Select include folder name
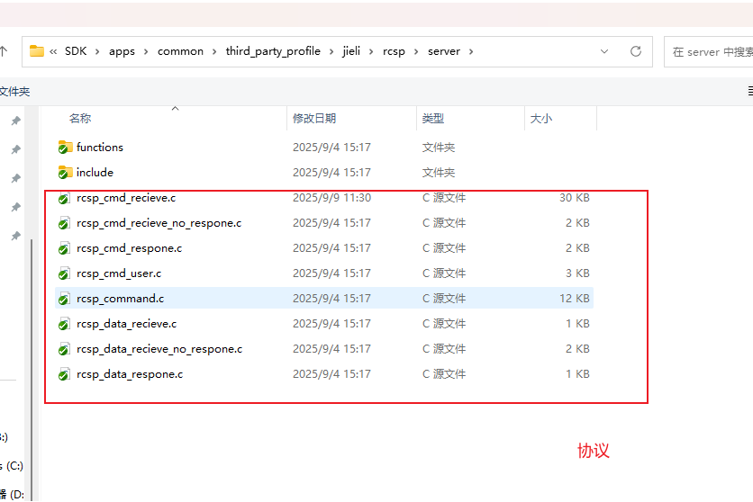 [x=95, y=172]
